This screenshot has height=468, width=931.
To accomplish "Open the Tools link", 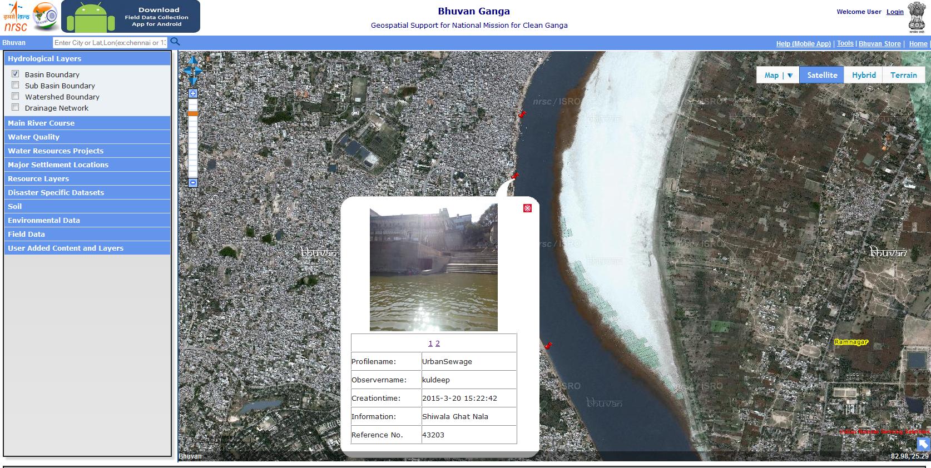I will pyautogui.click(x=845, y=43).
